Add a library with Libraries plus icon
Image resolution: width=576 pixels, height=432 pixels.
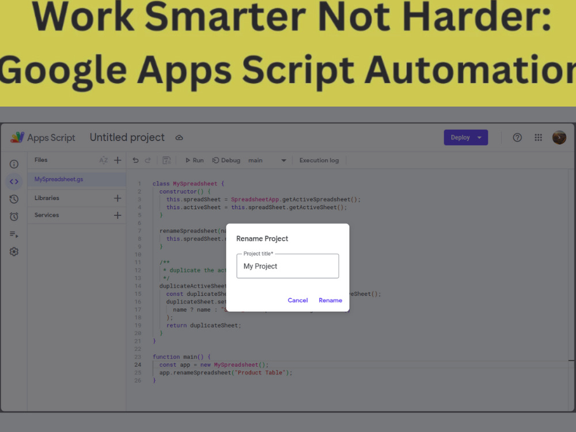118,198
